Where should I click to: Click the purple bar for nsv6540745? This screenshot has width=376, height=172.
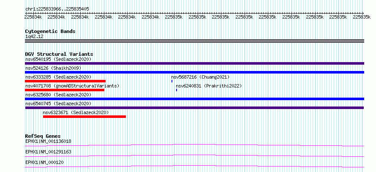(194, 108)
